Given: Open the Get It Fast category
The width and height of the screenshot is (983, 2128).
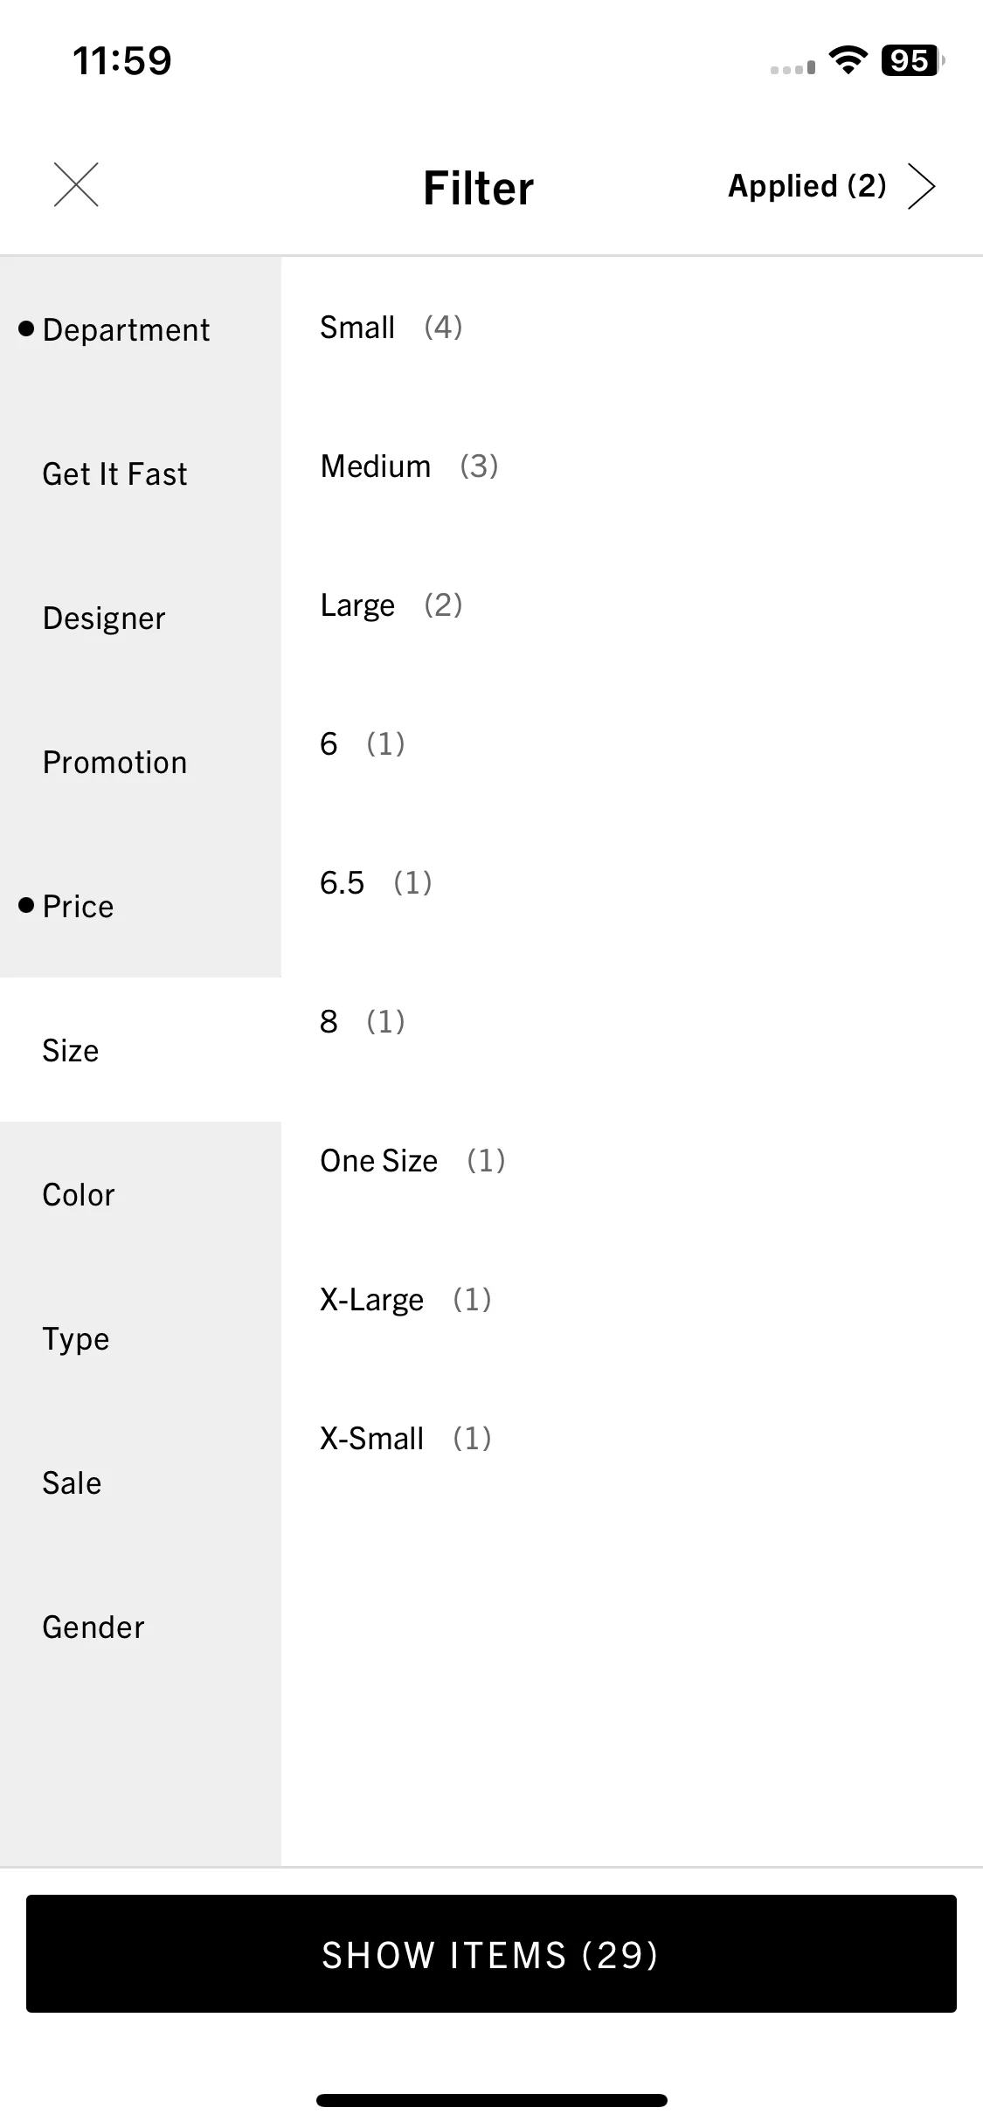Looking at the screenshot, I should coord(141,473).
